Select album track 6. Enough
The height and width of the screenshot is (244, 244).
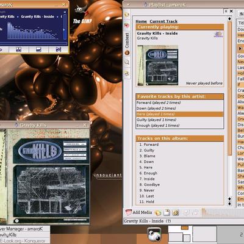[148, 173]
